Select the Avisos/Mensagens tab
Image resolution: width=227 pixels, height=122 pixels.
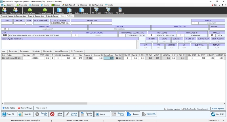tap(62, 51)
